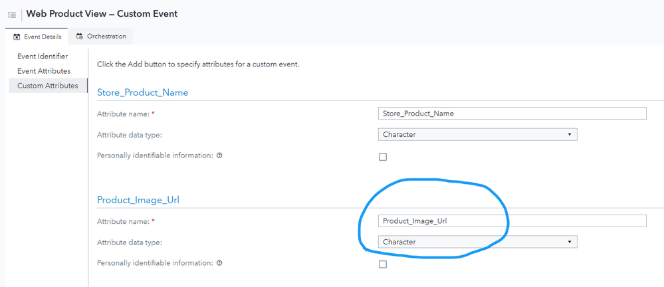The height and width of the screenshot is (287, 664).
Task: Click the Product_Image_Url attribute name field
Action: point(512,221)
